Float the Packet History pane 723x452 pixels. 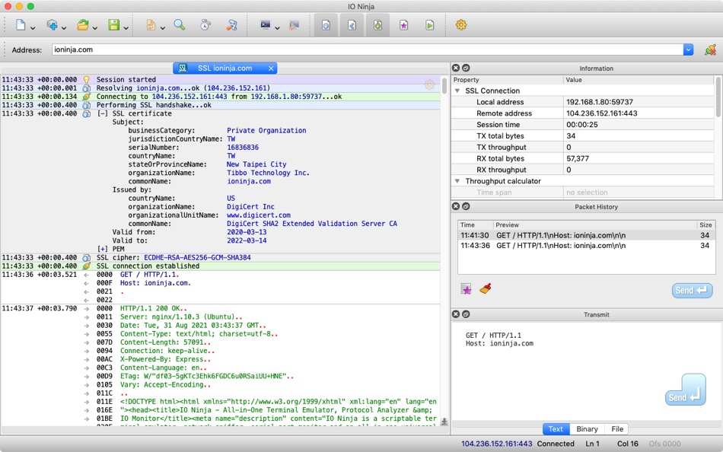click(466, 206)
